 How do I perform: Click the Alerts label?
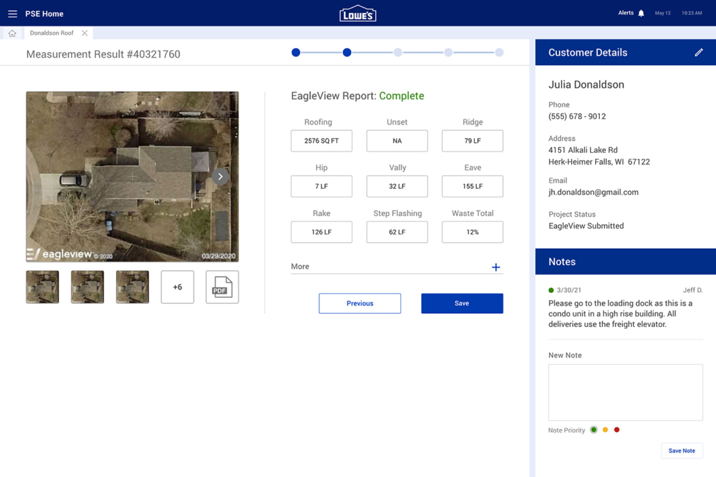coord(626,12)
